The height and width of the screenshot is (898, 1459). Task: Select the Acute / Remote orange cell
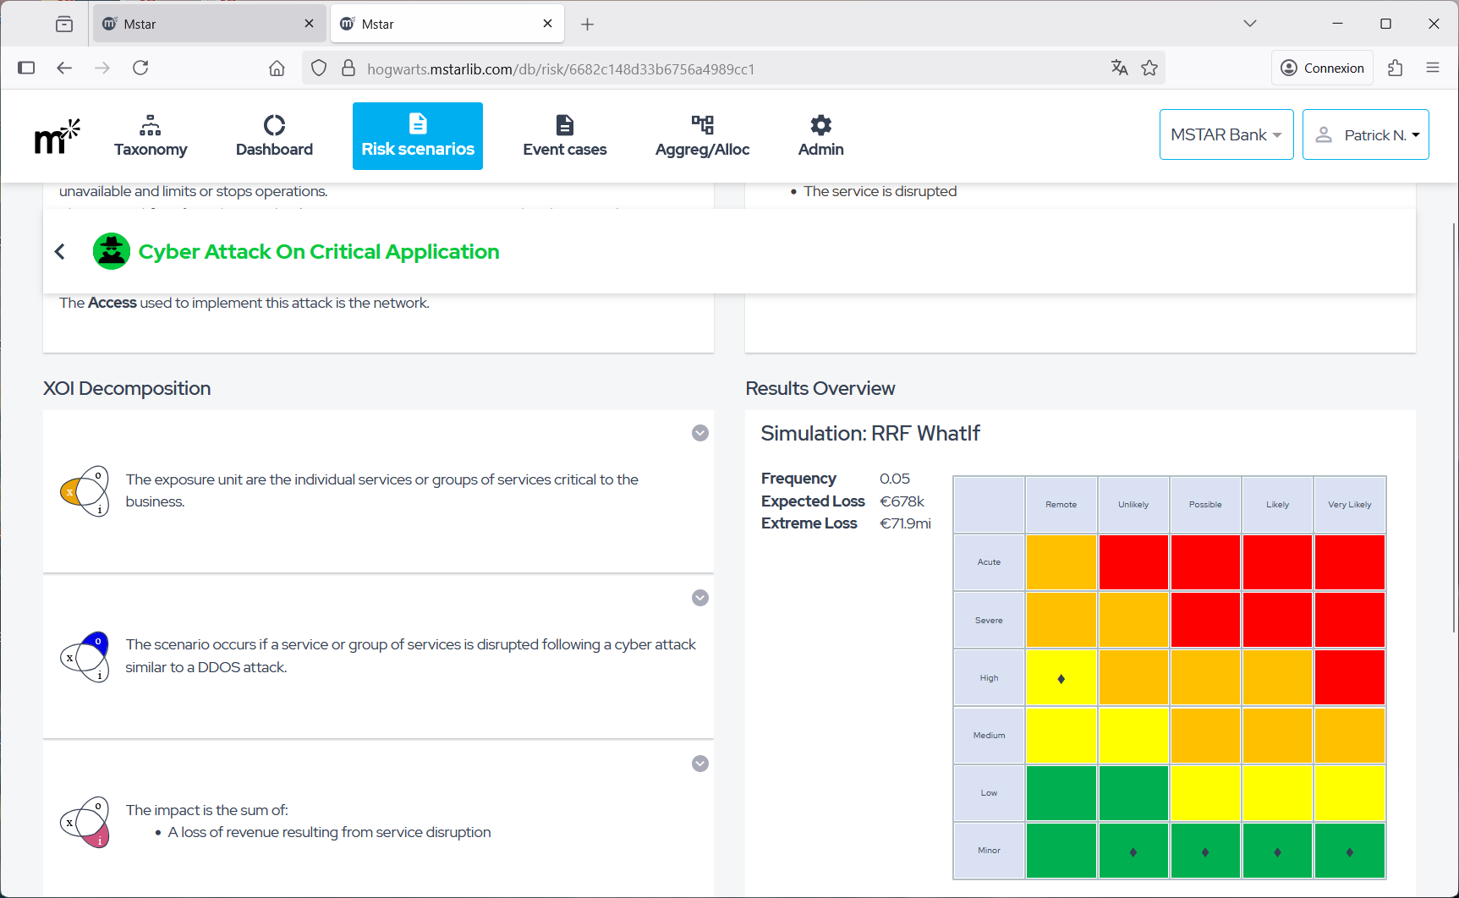coord(1061,562)
